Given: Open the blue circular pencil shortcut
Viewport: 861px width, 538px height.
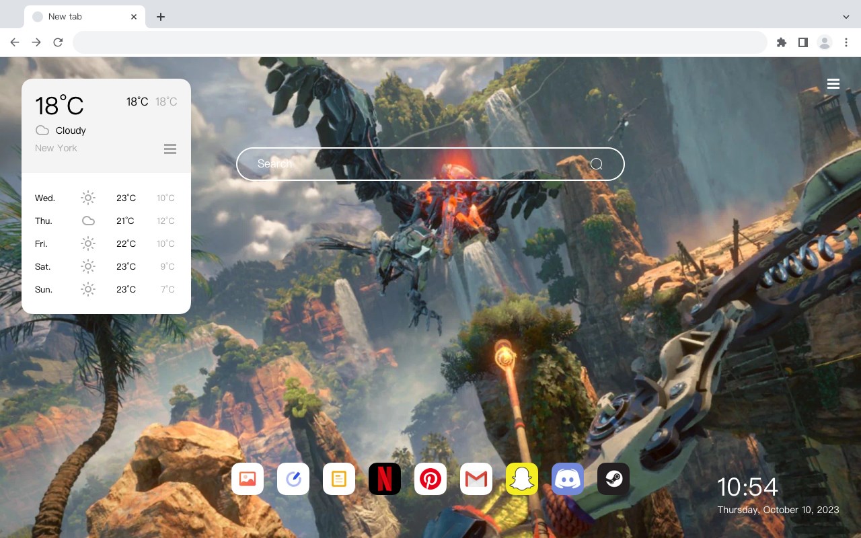Looking at the screenshot, I should 293,479.
